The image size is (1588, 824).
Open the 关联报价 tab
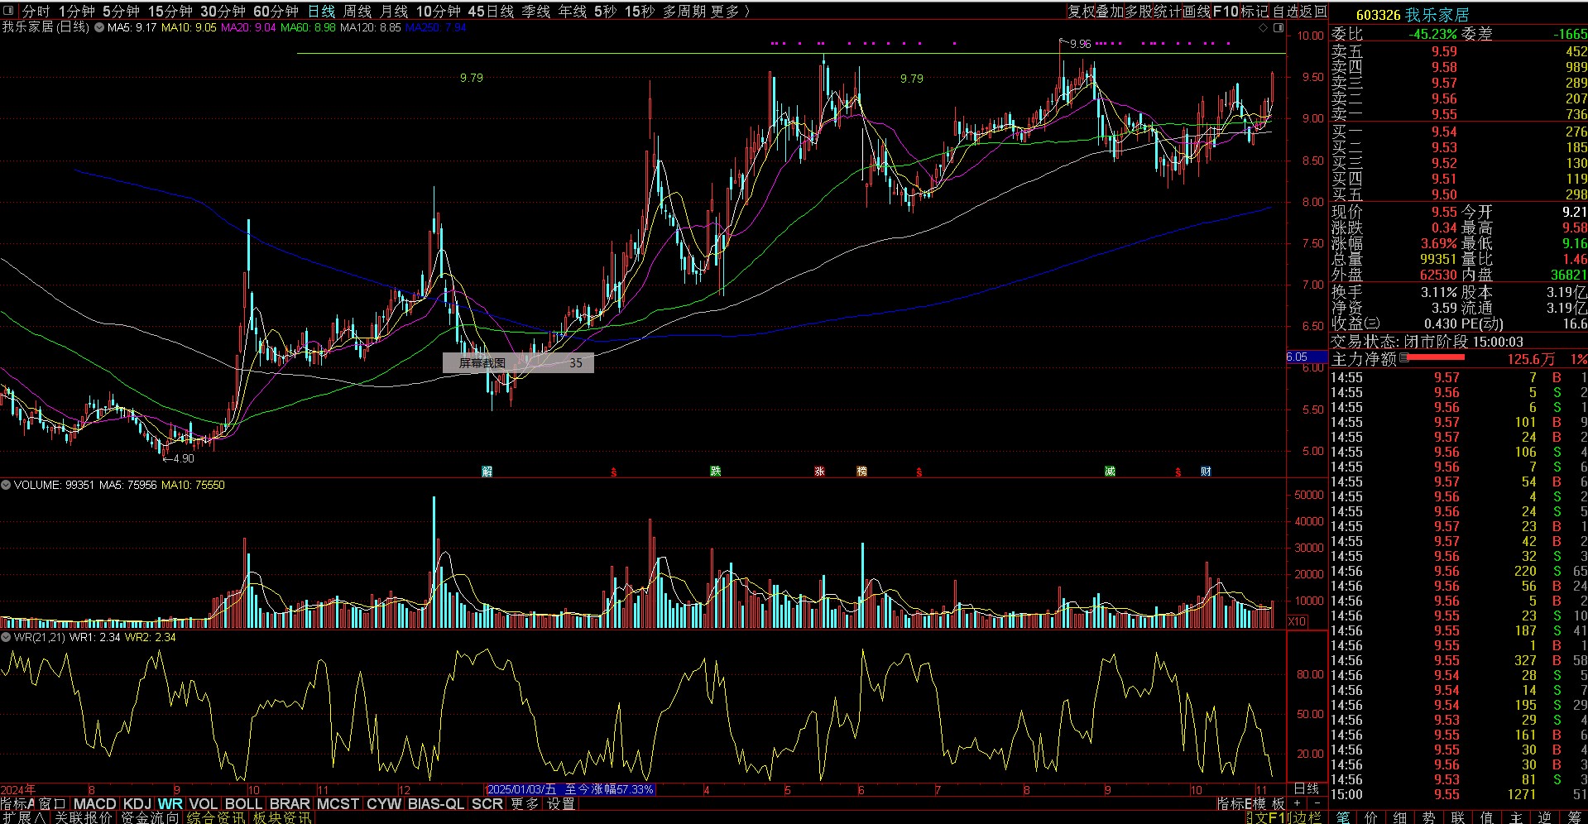click(84, 817)
